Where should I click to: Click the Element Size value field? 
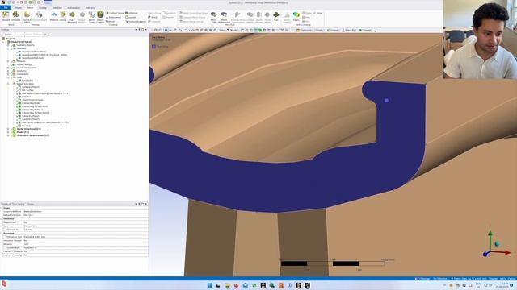[86, 230]
